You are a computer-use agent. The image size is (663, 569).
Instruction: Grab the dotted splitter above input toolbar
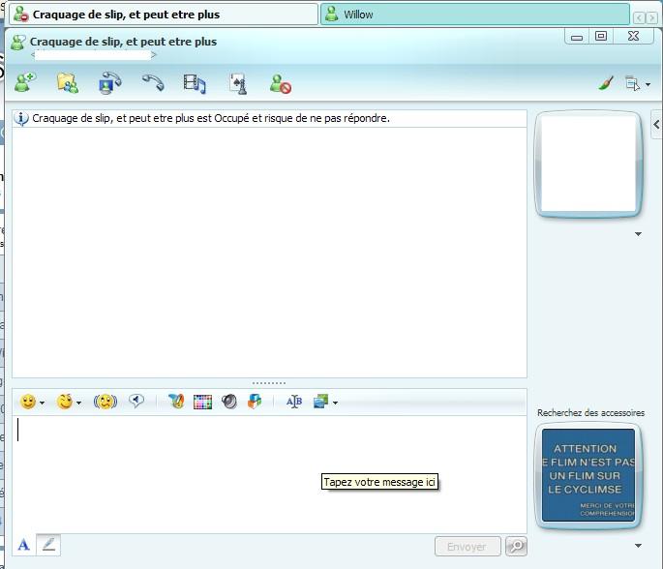pos(269,383)
